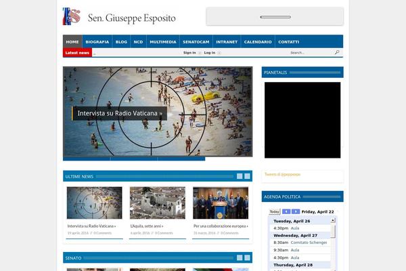Select the third slideshow progress segment
This screenshot has height=271, width=406.
(181, 159)
